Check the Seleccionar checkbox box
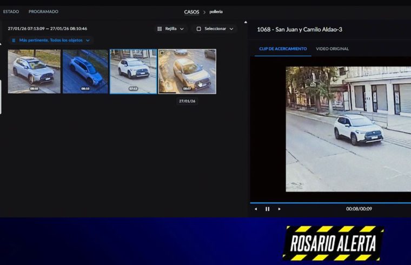The image size is (411, 265). click(198, 29)
